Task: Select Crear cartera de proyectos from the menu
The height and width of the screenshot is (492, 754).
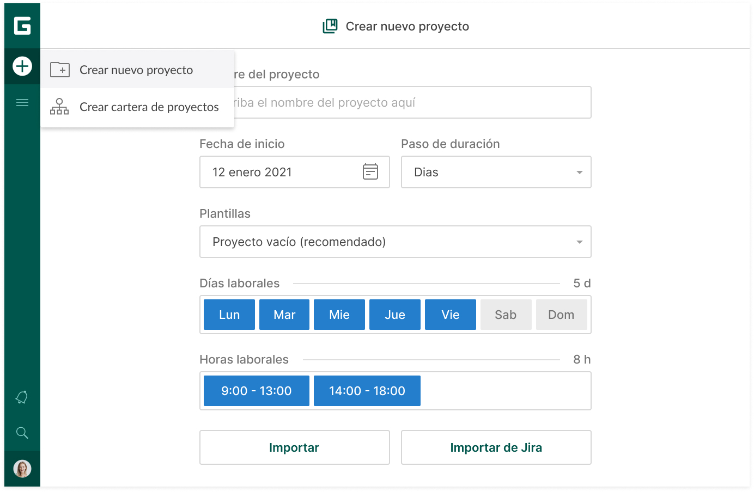Action: tap(149, 107)
